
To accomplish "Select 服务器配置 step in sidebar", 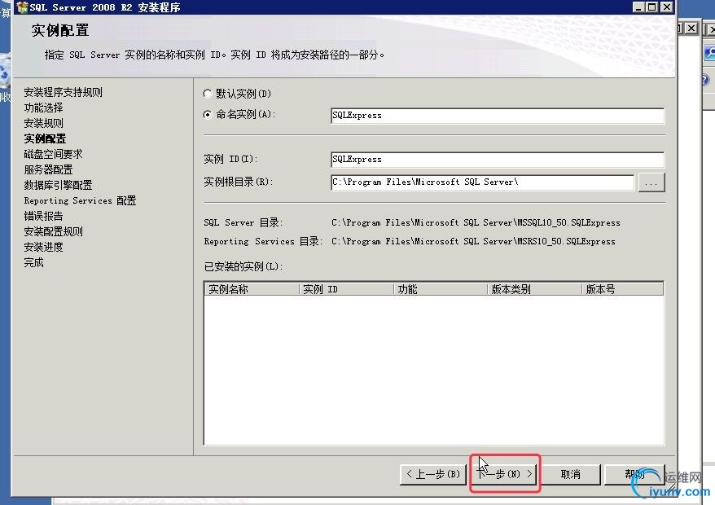I will 48,169.
